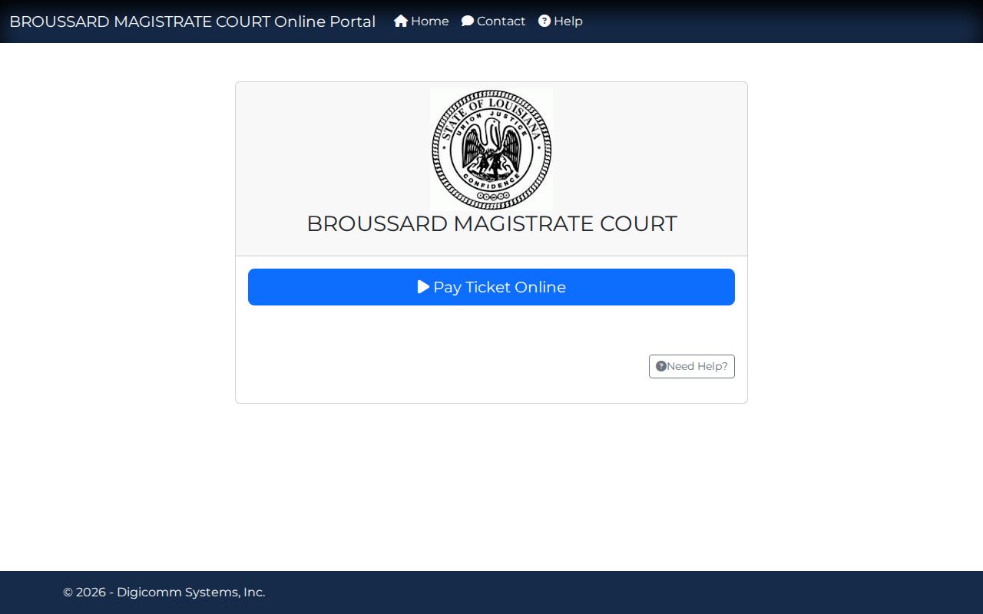Screen dimensions: 983x614
Task: Click the Need Help? button
Action: [692, 366]
